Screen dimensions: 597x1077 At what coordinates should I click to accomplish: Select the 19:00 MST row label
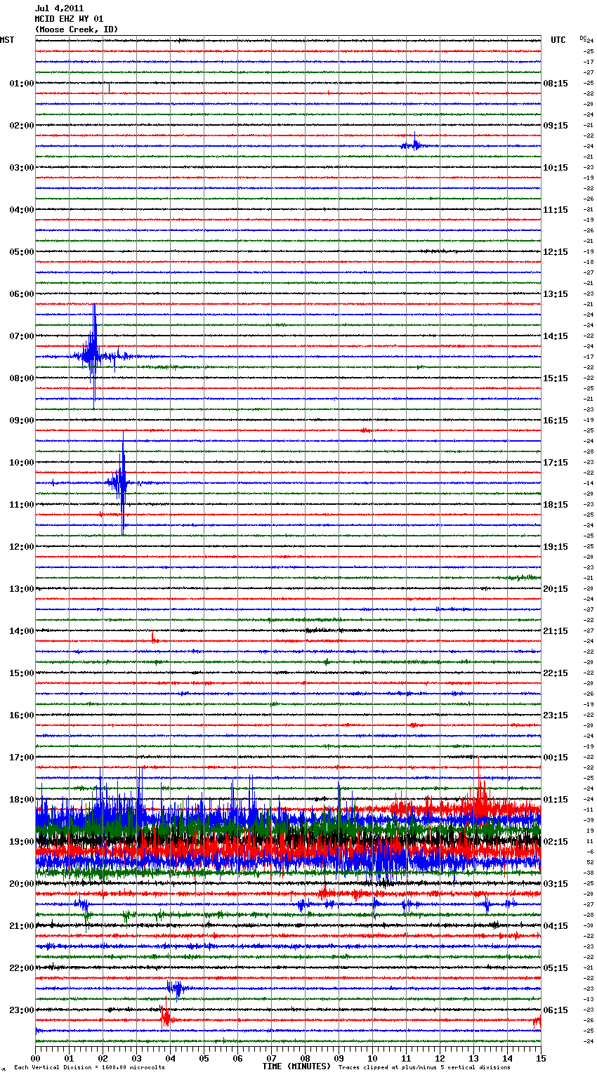tap(22, 842)
